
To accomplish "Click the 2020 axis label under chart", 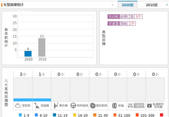I will point(28,59).
